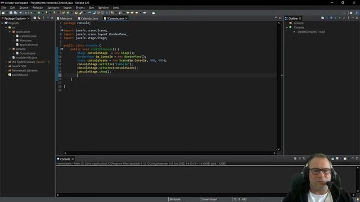
Task: Toggle Hide Non-Public Members in Outline toolbar
Action: (340, 18)
